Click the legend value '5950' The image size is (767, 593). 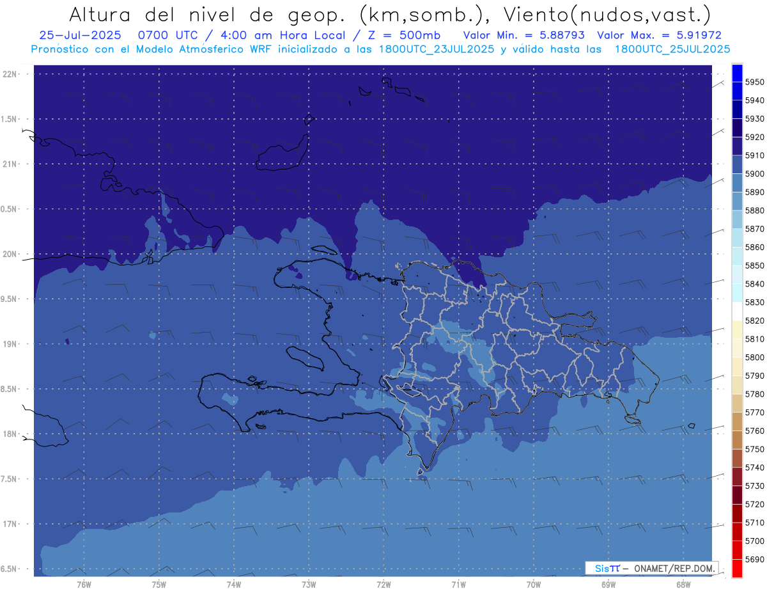tap(754, 82)
